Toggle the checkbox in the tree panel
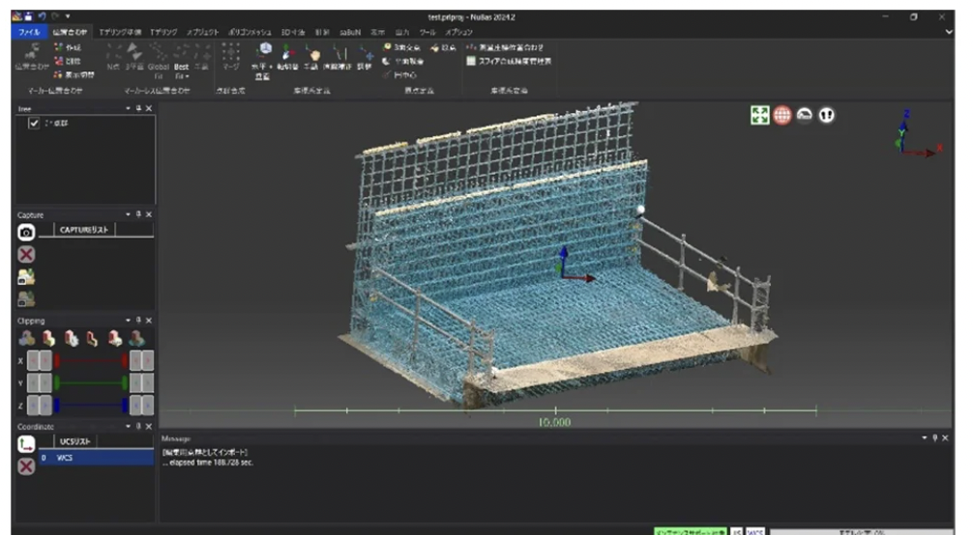The image size is (973, 535). click(x=34, y=124)
